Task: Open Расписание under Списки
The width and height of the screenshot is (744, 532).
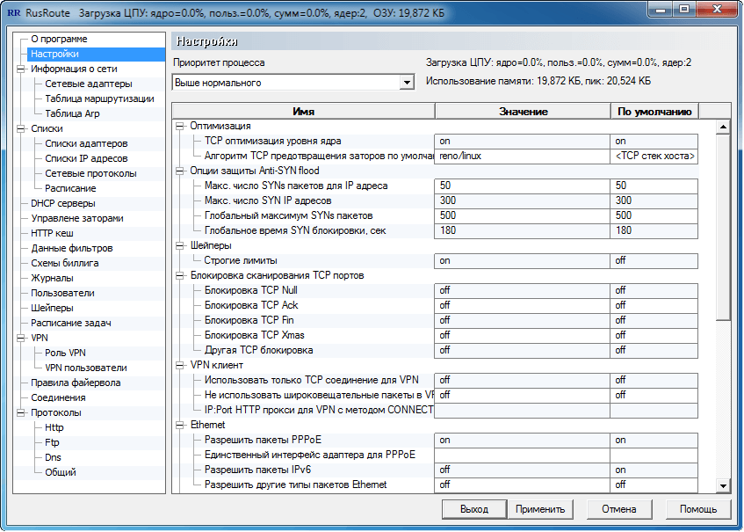Action: tap(70, 188)
